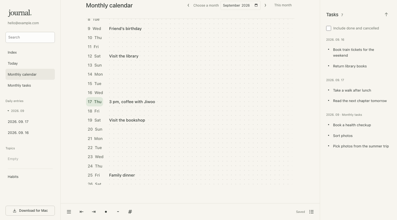Open the hamburger menu in bottom toolbar
The width and height of the screenshot is (397, 220).
pos(69,212)
